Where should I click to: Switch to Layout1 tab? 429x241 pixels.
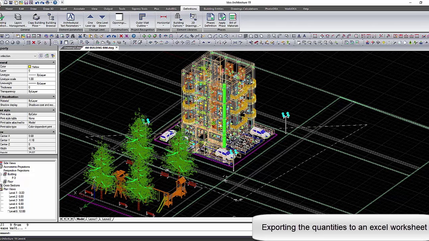coord(93,219)
